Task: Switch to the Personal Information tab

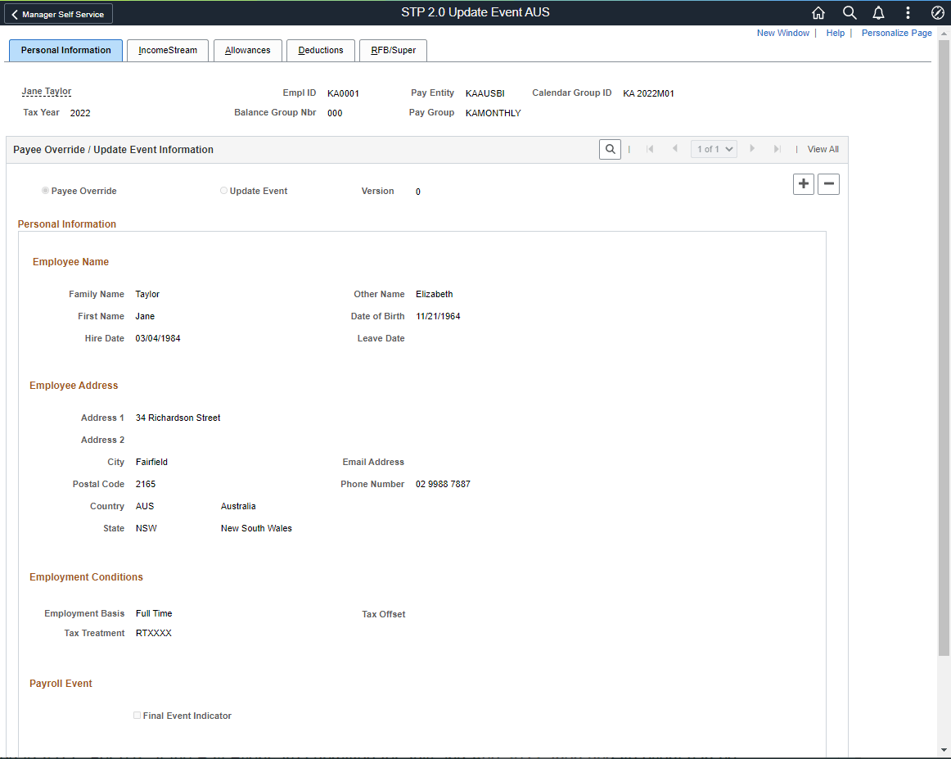Action: (65, 51)
